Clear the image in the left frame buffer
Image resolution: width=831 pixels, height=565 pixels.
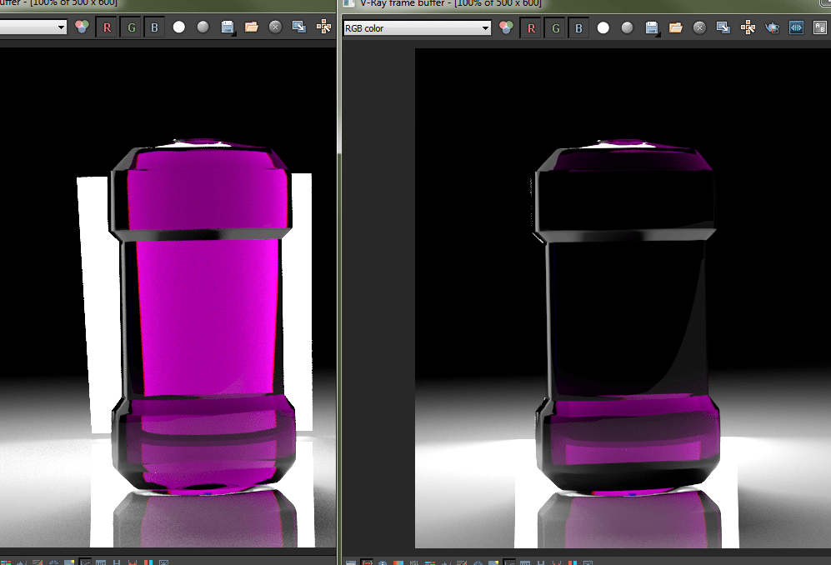(275, 27)
